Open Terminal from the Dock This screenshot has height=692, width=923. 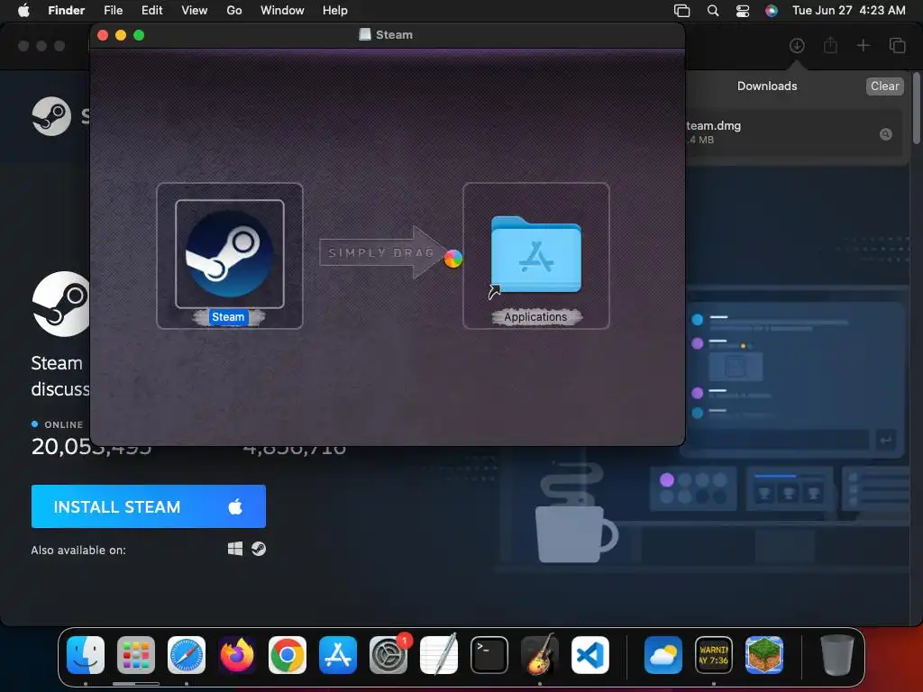click(x=489, y=654)
